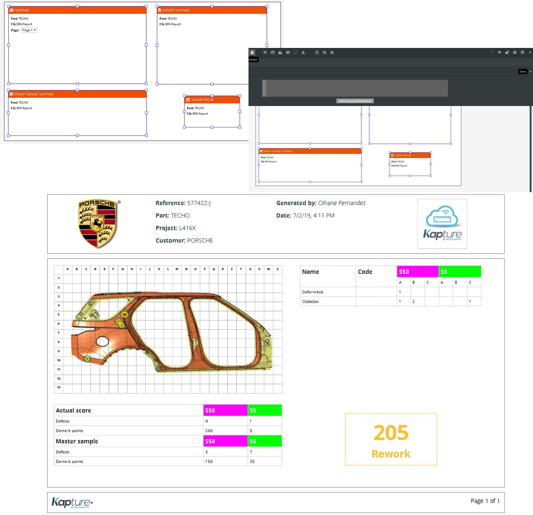
Task: Click the Kapture cloud logo in the report header
Action: (442, 224)
